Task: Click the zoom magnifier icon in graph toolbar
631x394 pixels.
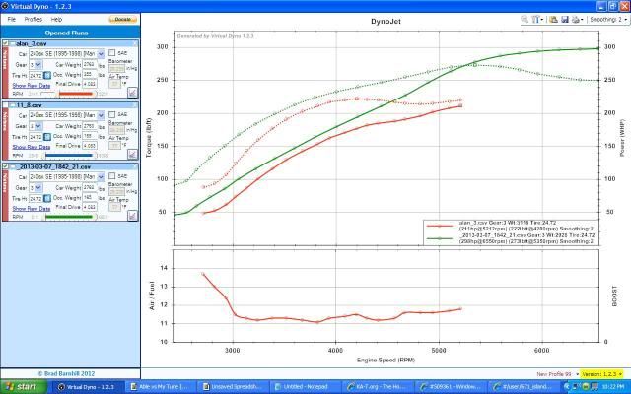Action: [526, 19]
